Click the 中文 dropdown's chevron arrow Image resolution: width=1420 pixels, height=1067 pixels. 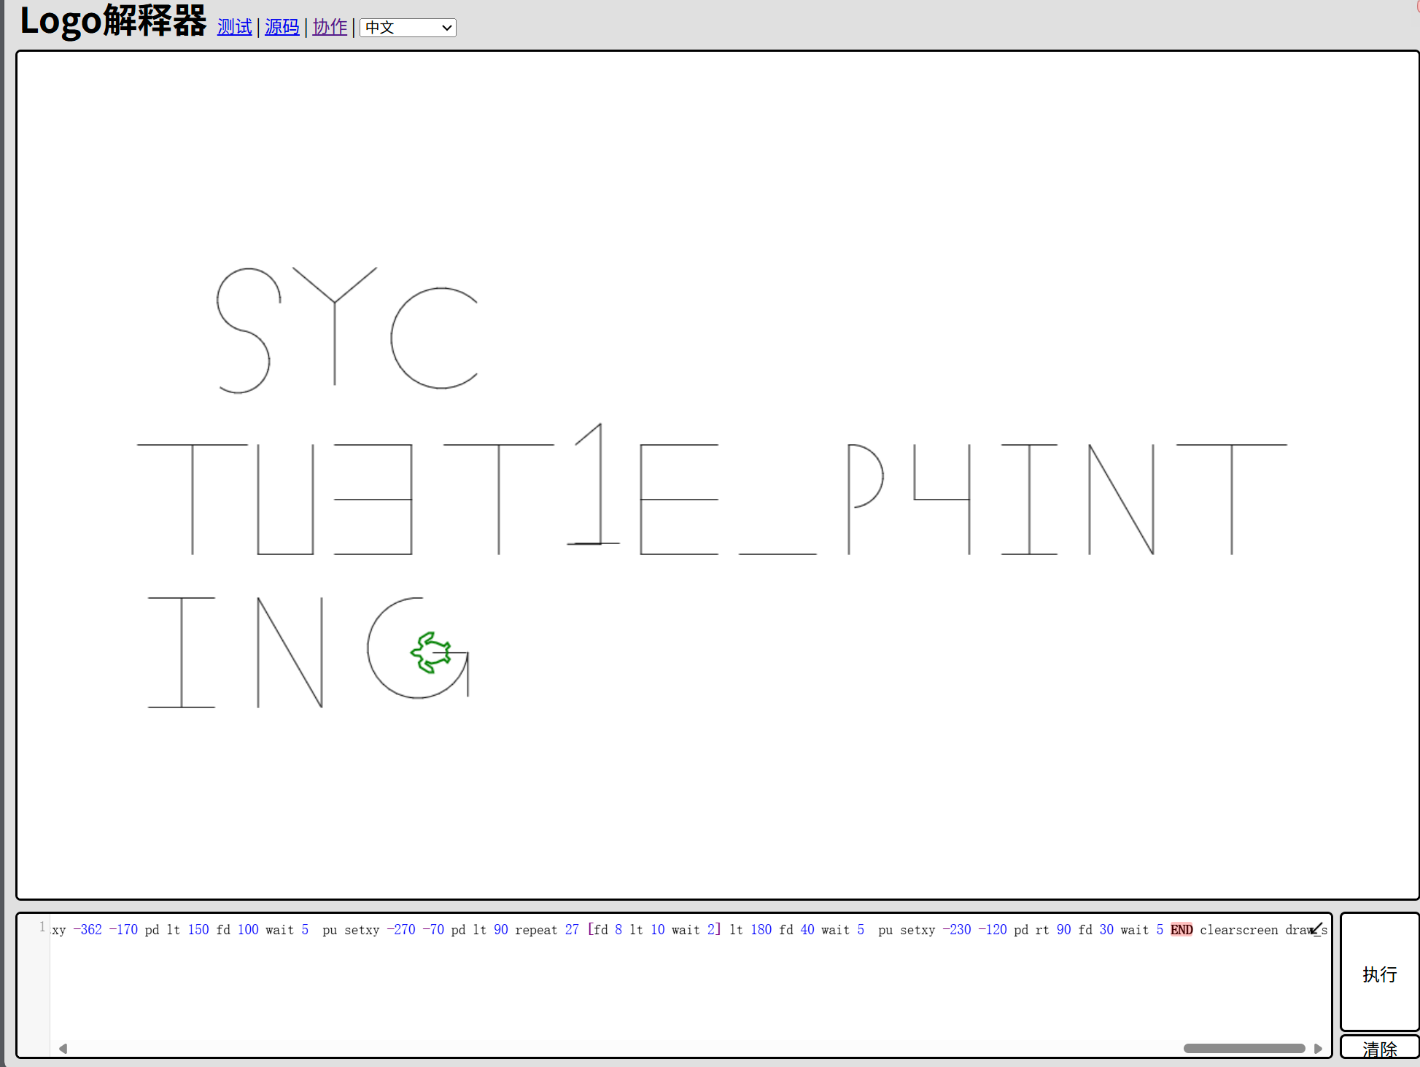446,28
